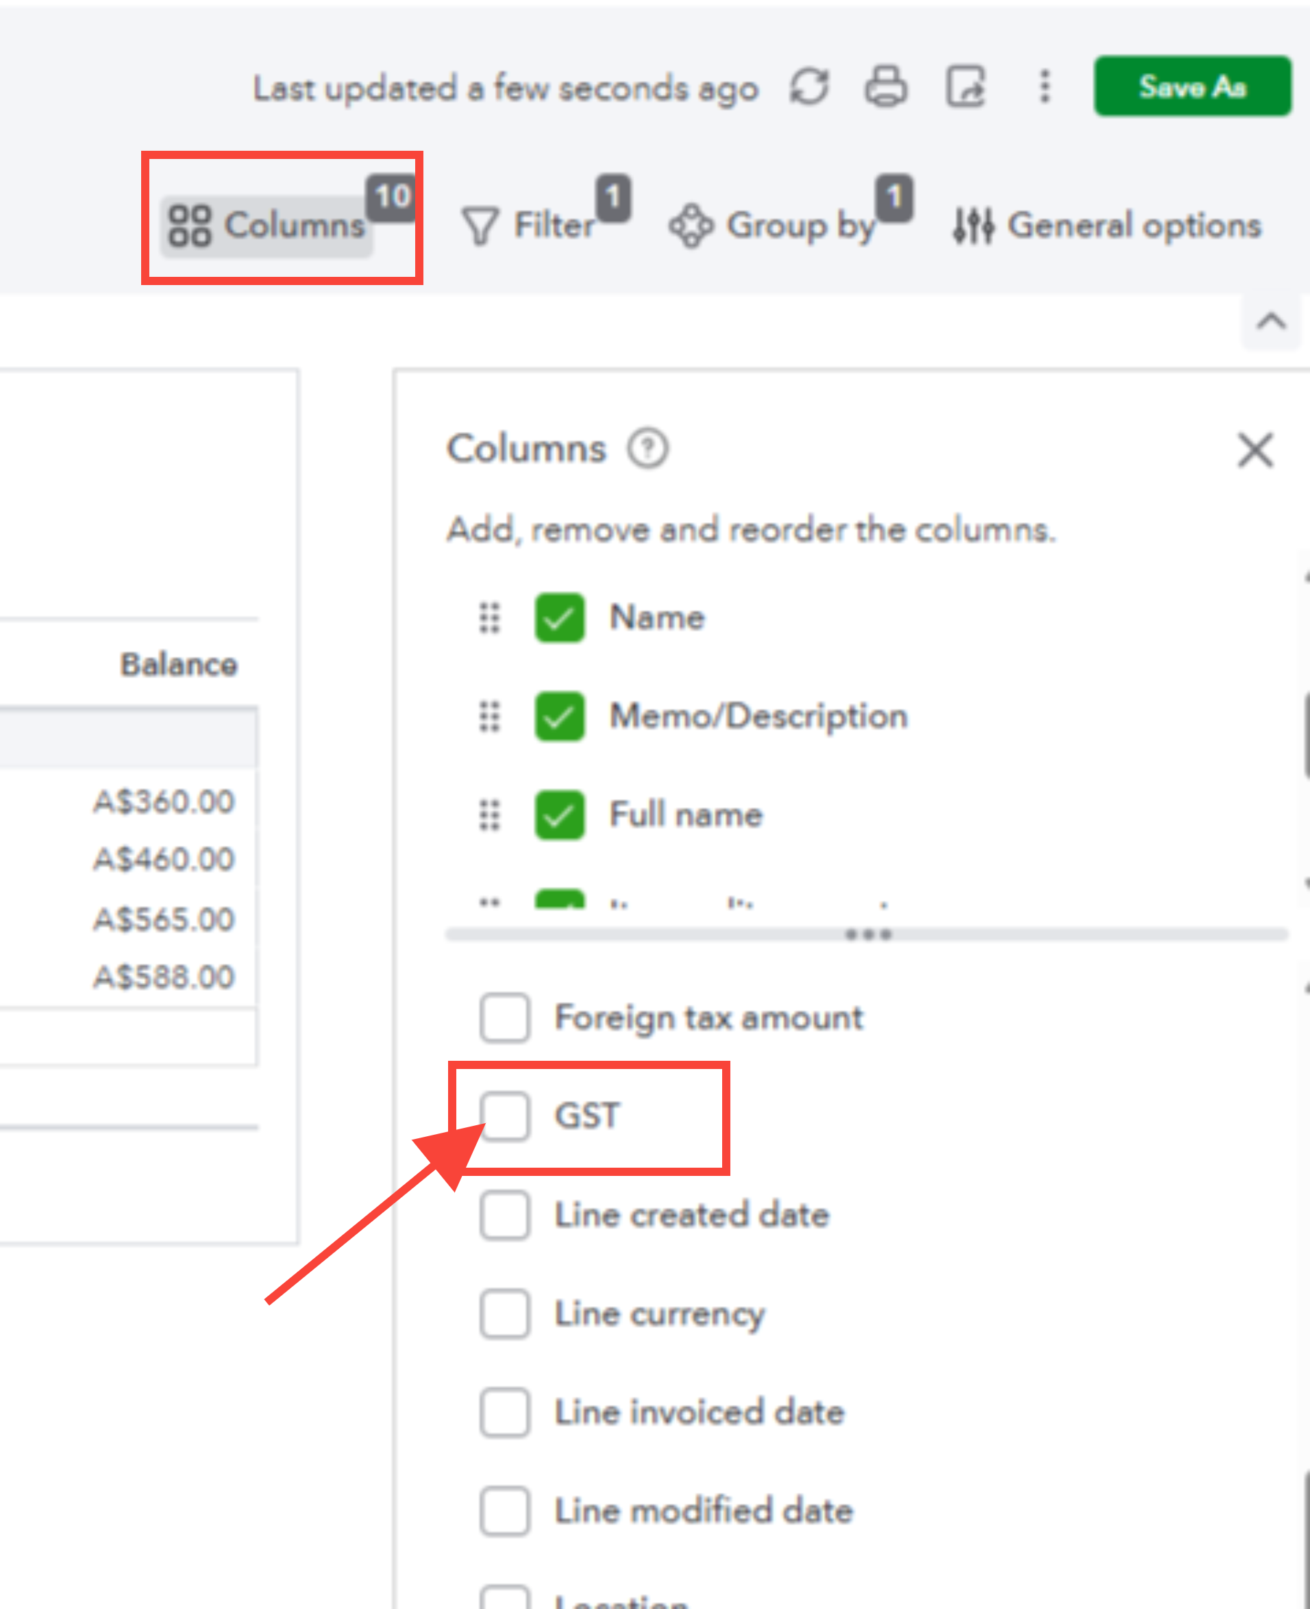1310x1609 pixels.
Task: Uncheck the Name column checkbox
Action: click(x=559, y=618)
